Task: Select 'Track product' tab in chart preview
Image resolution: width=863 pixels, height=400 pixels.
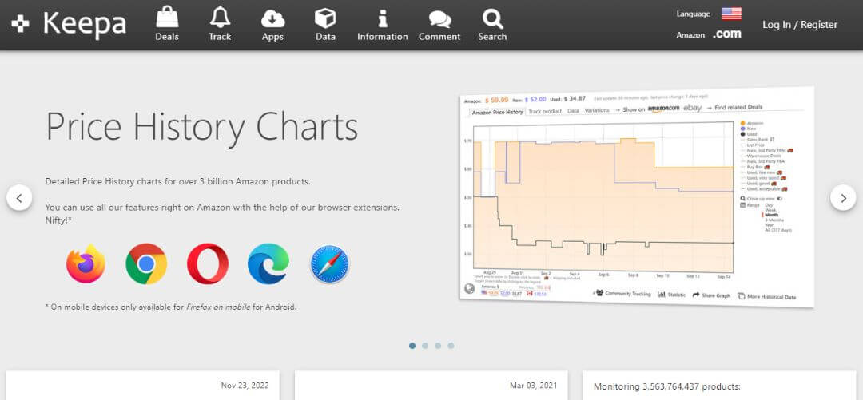Action: click(x=545, y=111)
